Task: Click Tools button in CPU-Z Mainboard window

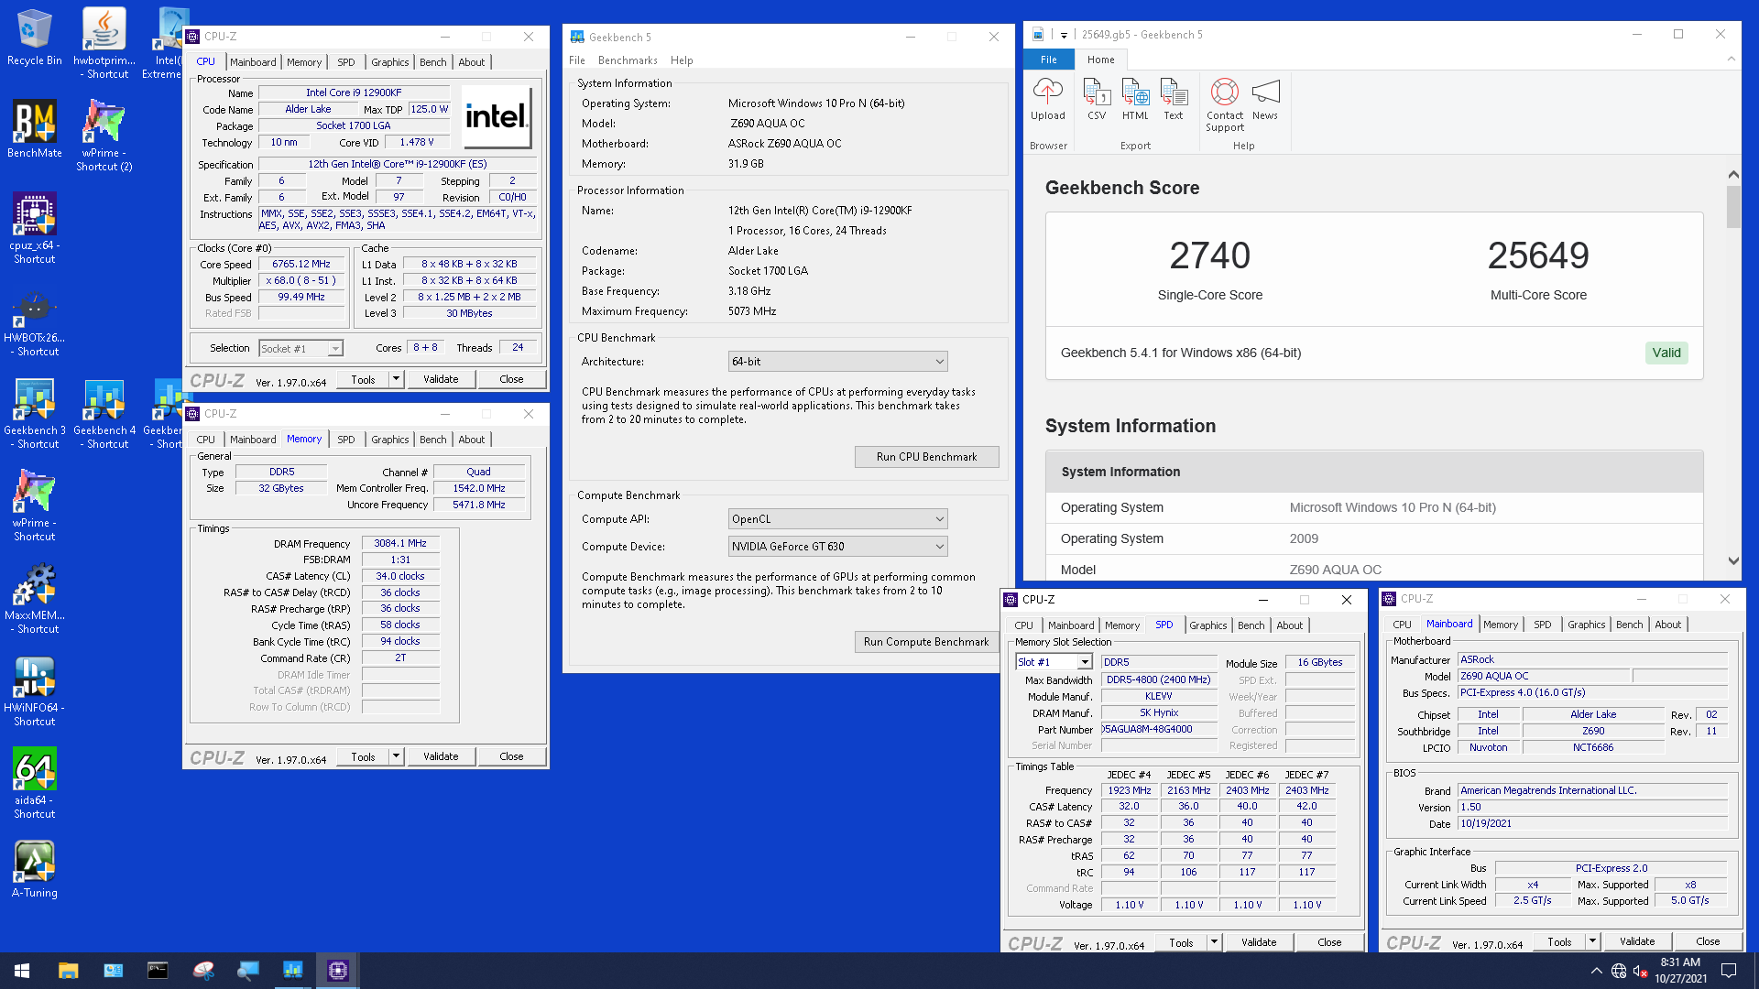Action: coord(1559,941)
